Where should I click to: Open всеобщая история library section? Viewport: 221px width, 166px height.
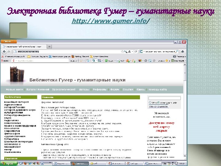click(x=16, y=102)
